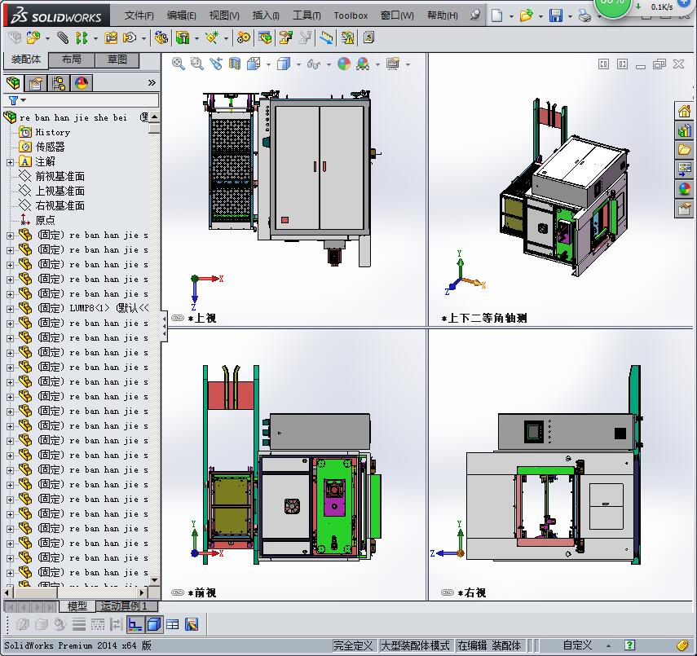The width and height of the screenshot is (697, 656).
Task: Select 原点 in the design tree
Action: click(x=45, y=221)
